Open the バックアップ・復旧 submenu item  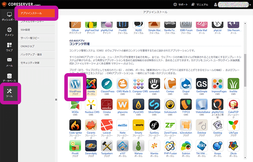tap(31, 54)
